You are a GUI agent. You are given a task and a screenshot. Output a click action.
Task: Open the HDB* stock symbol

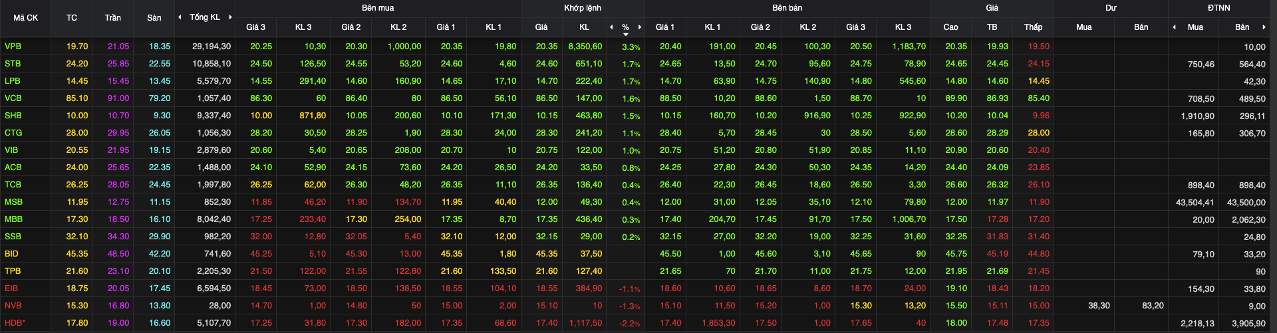(15, 323)
